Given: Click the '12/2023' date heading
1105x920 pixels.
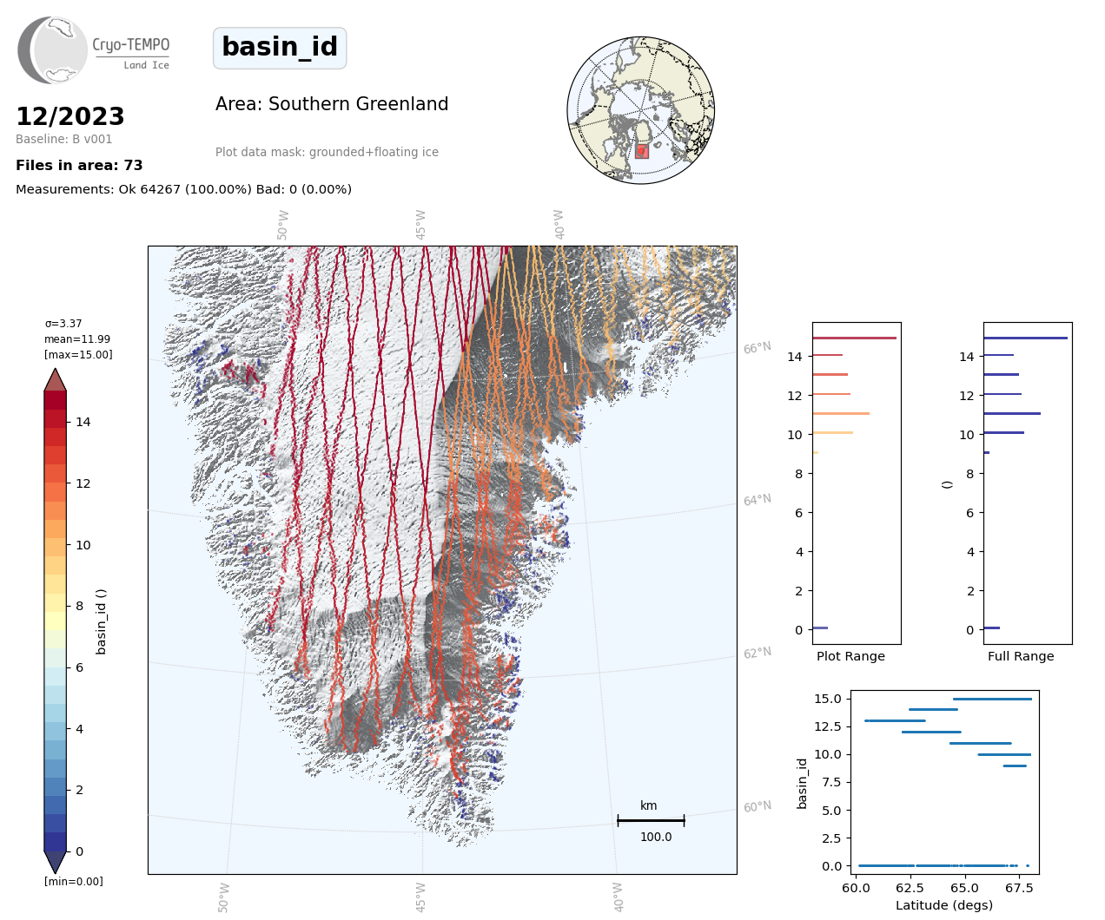Looking at the screenshot, I should point(70,116).
